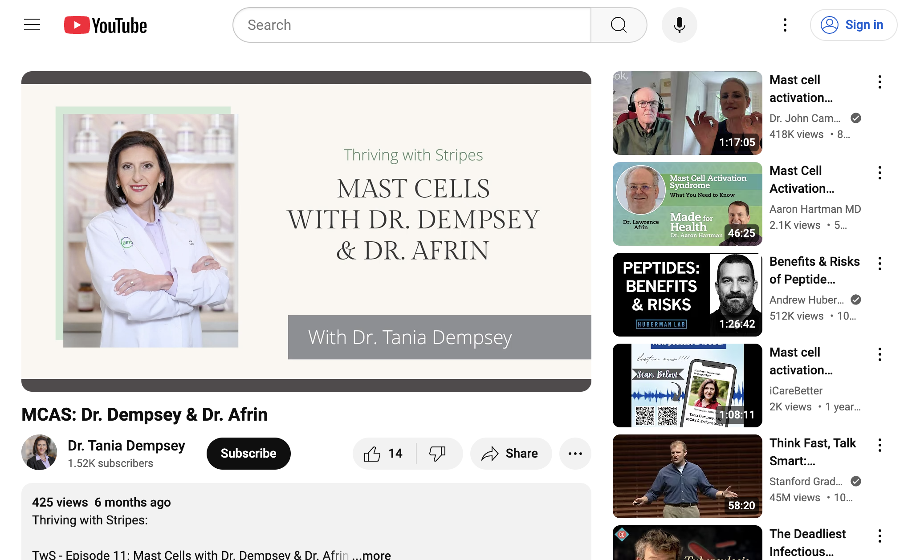Viewport: 912px width, 560px height.
Task: Click 'Thriving with Stripes:' description line
Action: (x=90, y=520)
